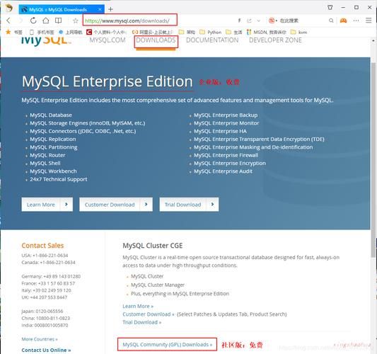
Task: Click the share icon in address bar
Action: tap(249, 21)
